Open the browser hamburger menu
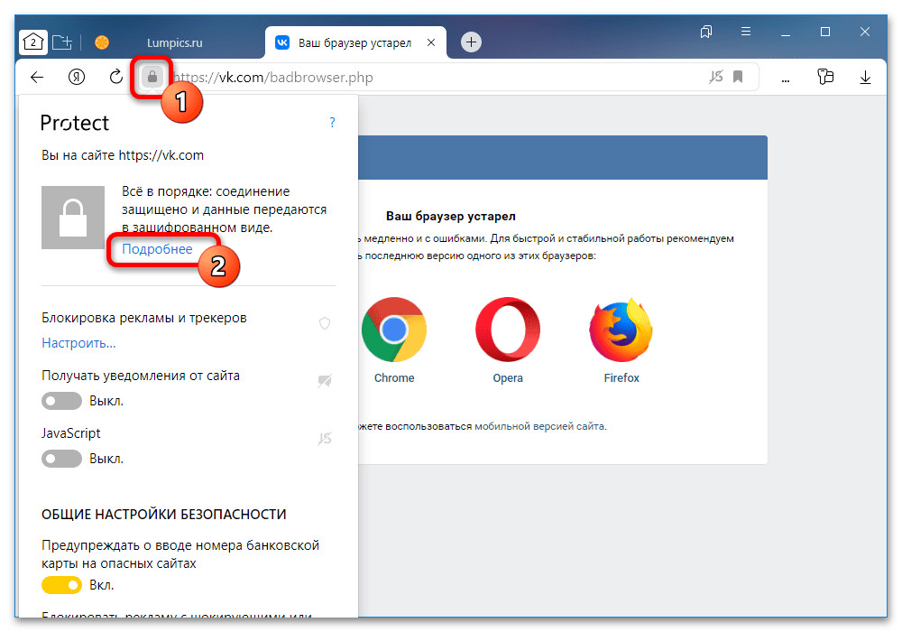The height and width of the screenshot is (632, 902). point(746,31)
